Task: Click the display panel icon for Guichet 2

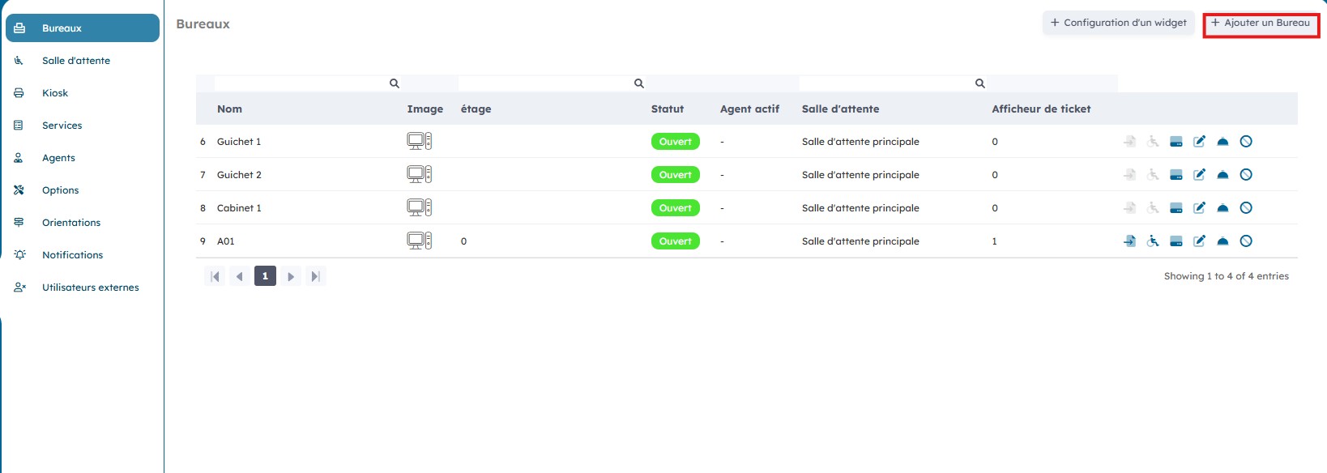Action: pos(1176,175)
